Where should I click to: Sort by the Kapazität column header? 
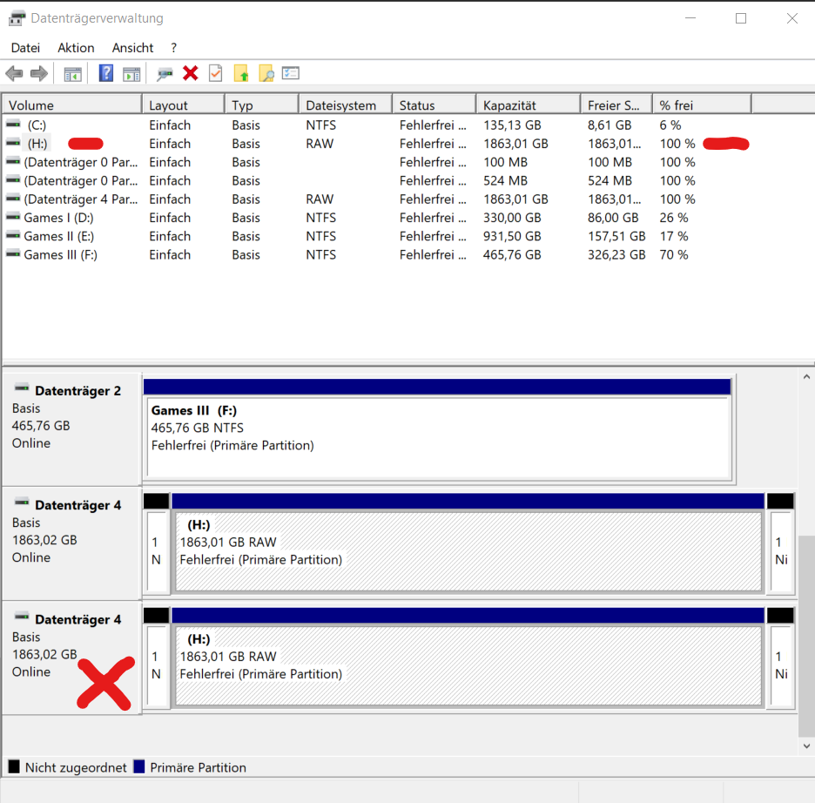pyautogui.click(x=529, y=105)
